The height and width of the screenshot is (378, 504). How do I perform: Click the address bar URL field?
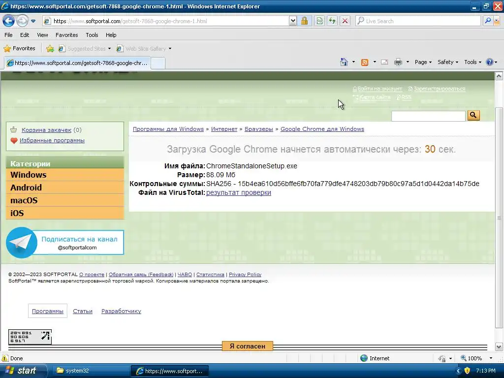click(x=165, y=21)
